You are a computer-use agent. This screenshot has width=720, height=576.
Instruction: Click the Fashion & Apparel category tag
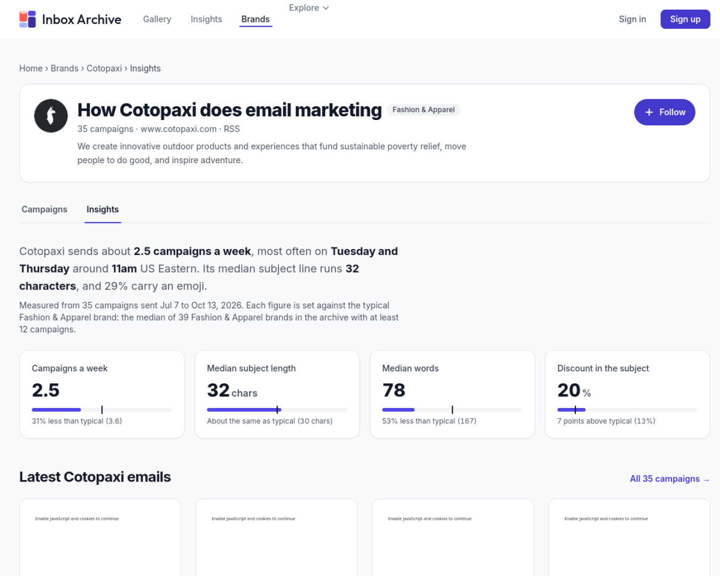(423, 110)
